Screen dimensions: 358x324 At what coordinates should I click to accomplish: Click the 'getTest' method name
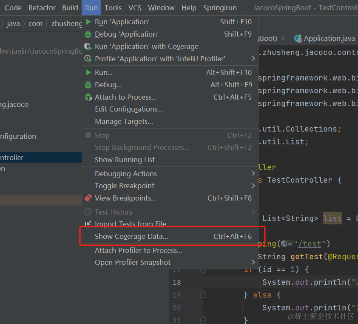tap(307, 257)
